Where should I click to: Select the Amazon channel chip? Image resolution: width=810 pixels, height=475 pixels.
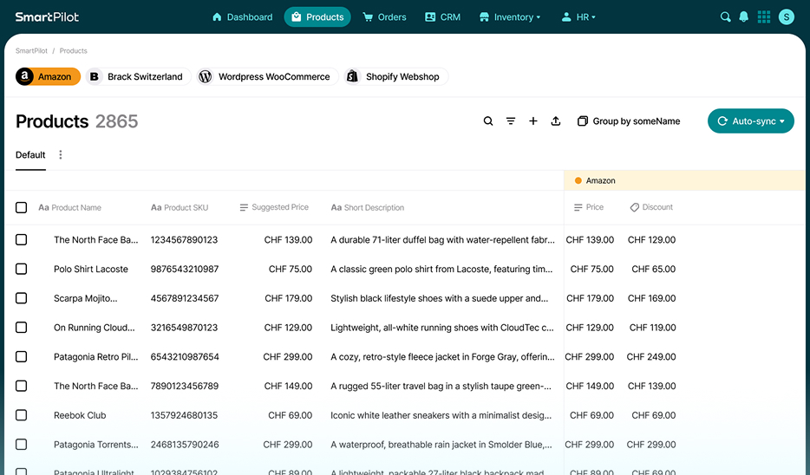pyautogui.click(x=48, y=76)
